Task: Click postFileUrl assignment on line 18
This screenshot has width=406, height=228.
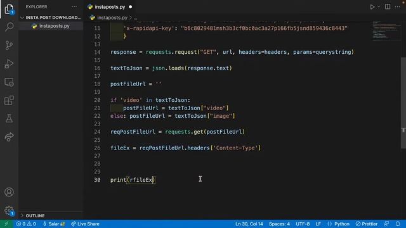Action: click(136, 84)
